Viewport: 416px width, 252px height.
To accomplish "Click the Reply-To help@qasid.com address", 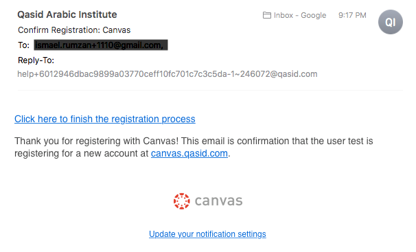I will [x=167, y=74].
